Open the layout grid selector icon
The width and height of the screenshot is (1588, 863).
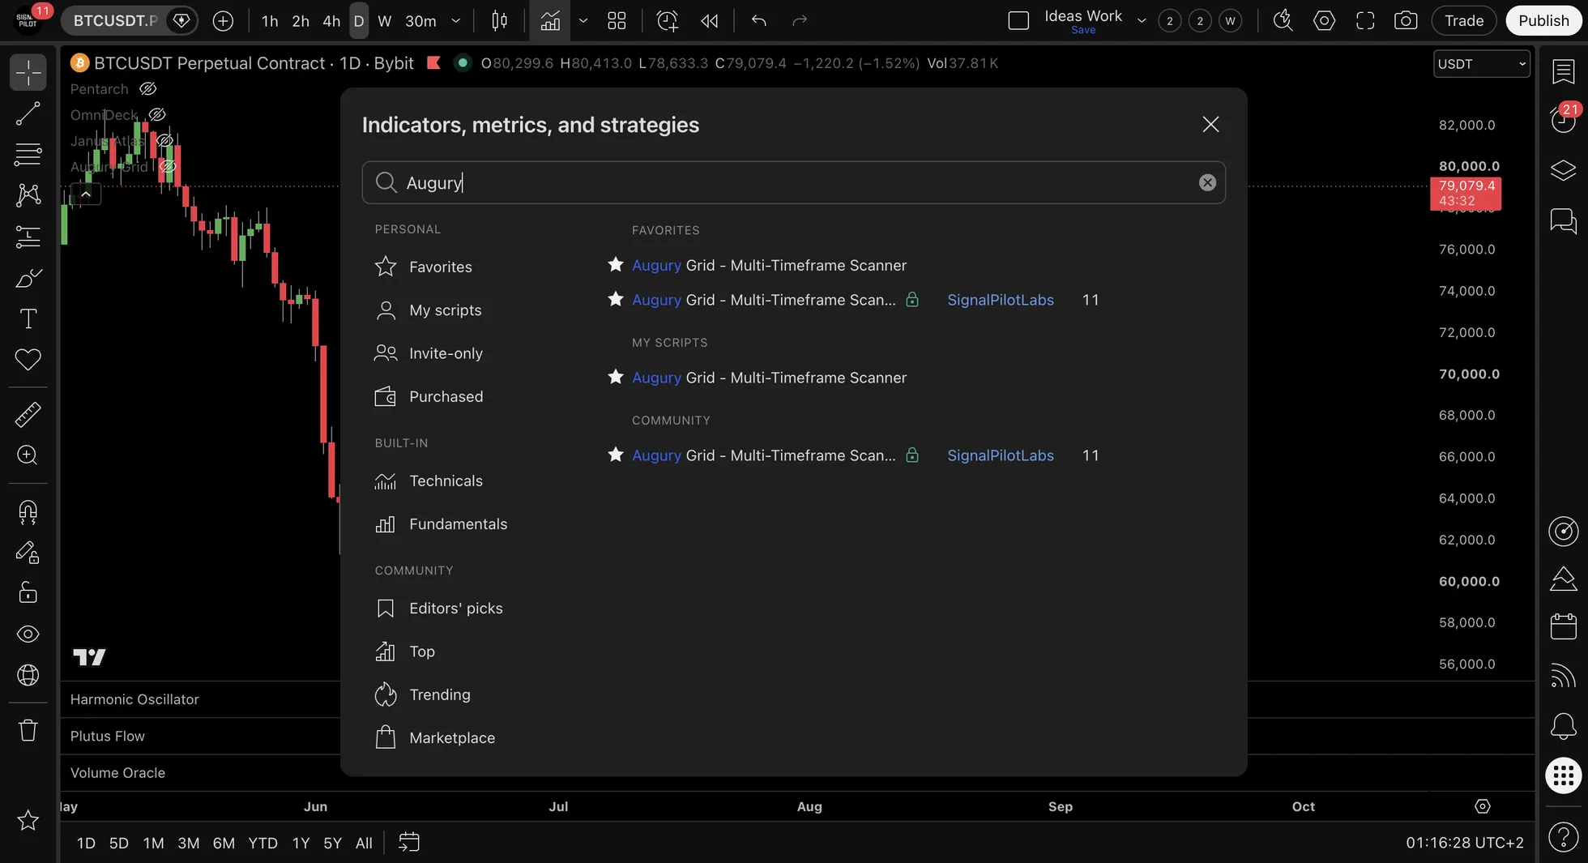point(617,20)
